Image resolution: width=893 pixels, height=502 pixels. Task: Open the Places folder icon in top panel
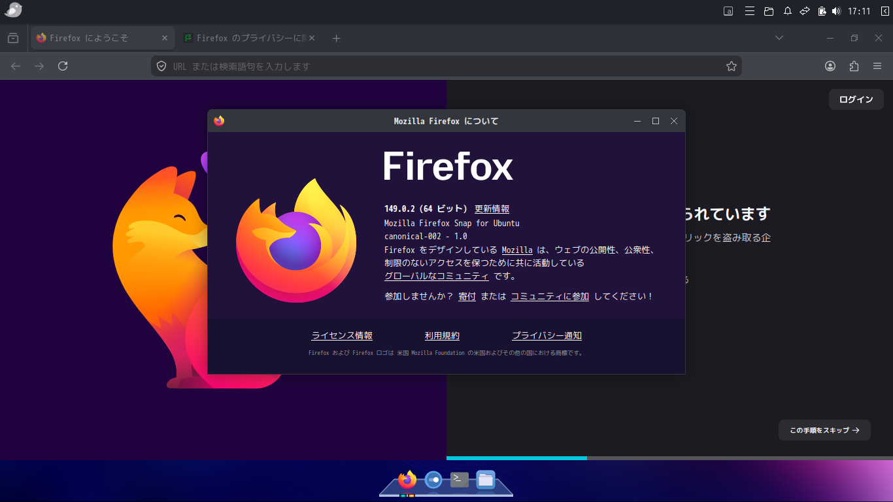(x=769, y=11)
